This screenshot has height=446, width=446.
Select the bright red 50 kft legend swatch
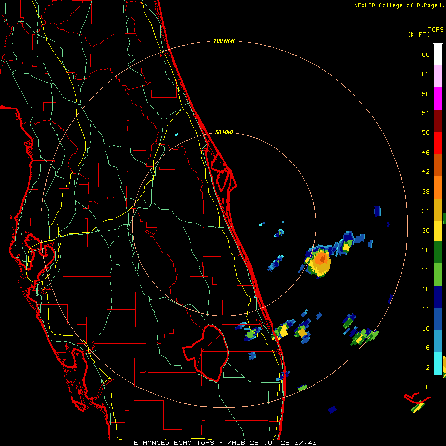438,143
